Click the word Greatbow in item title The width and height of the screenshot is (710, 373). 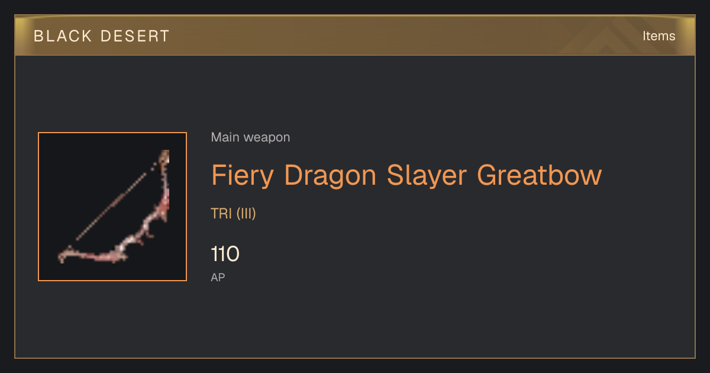click(540, 175)
